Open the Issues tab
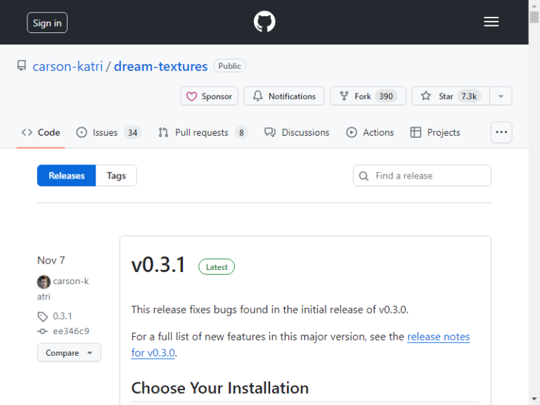Viewport: 540px width, 405px height. click(x=108, y=133)
